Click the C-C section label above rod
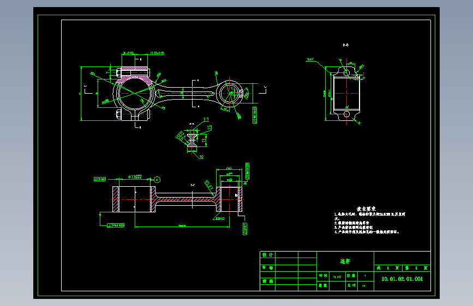 [x=193, y=185]
